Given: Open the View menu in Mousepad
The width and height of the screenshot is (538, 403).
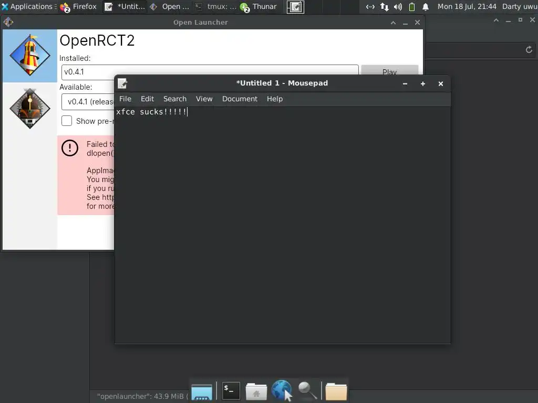Looking at the screenshot, I should [204, 99].
